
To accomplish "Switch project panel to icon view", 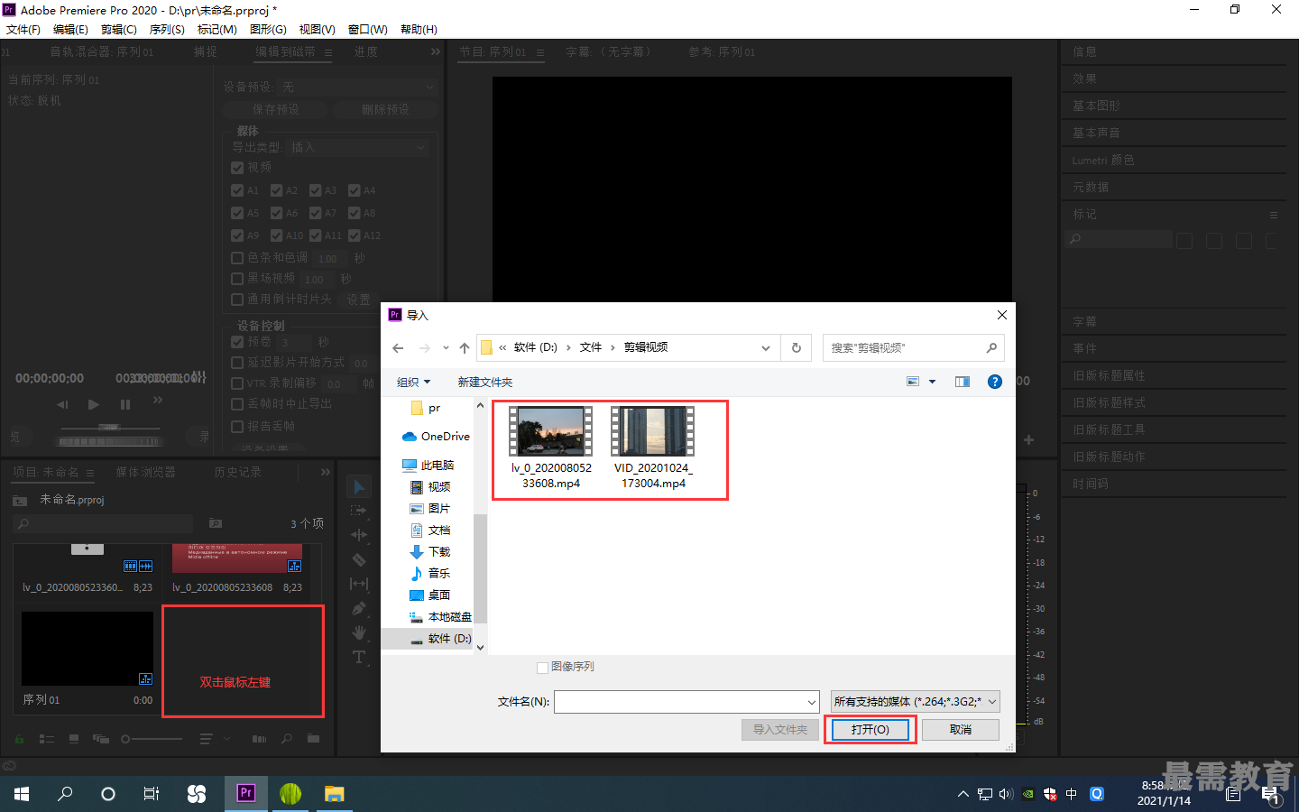I will pos(74,739).
